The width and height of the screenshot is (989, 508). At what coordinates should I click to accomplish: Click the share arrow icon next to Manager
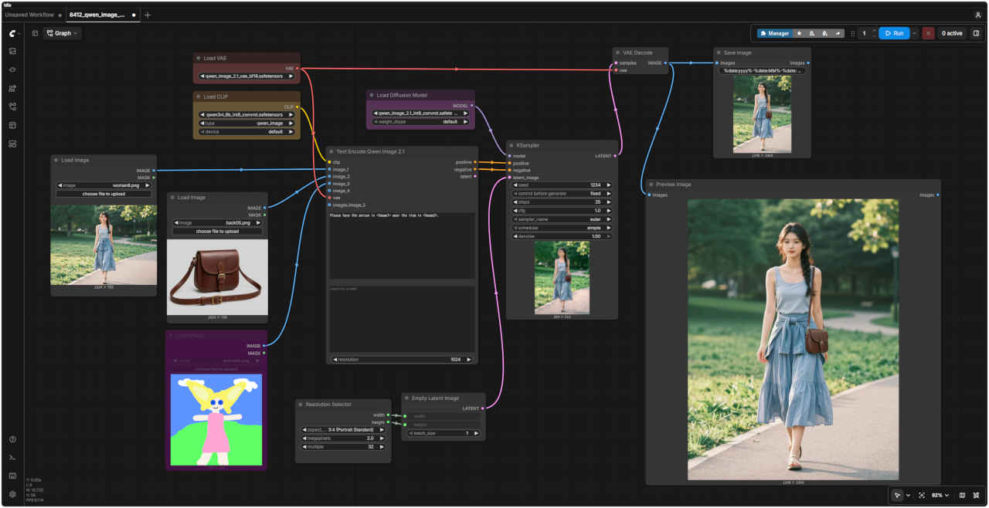[x=838, y=33]
